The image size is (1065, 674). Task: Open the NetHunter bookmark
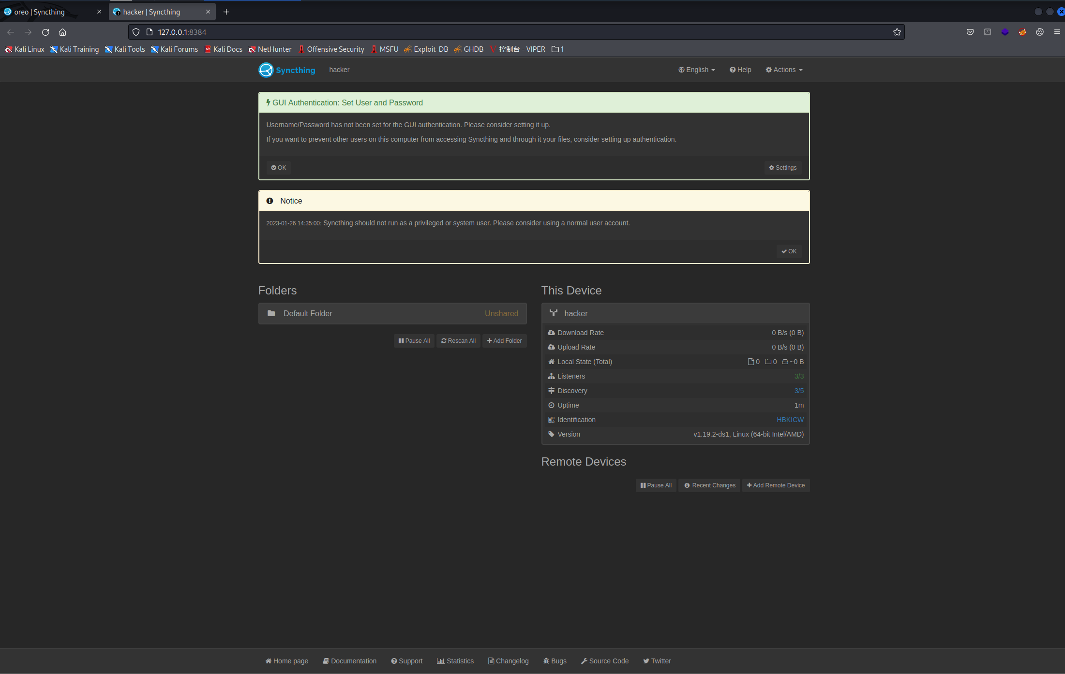coord(270,49)
